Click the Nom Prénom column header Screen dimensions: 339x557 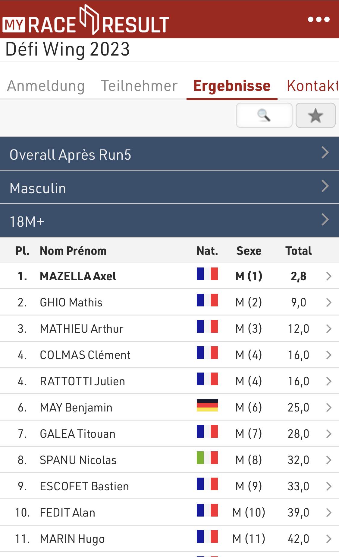pos(73,251)
